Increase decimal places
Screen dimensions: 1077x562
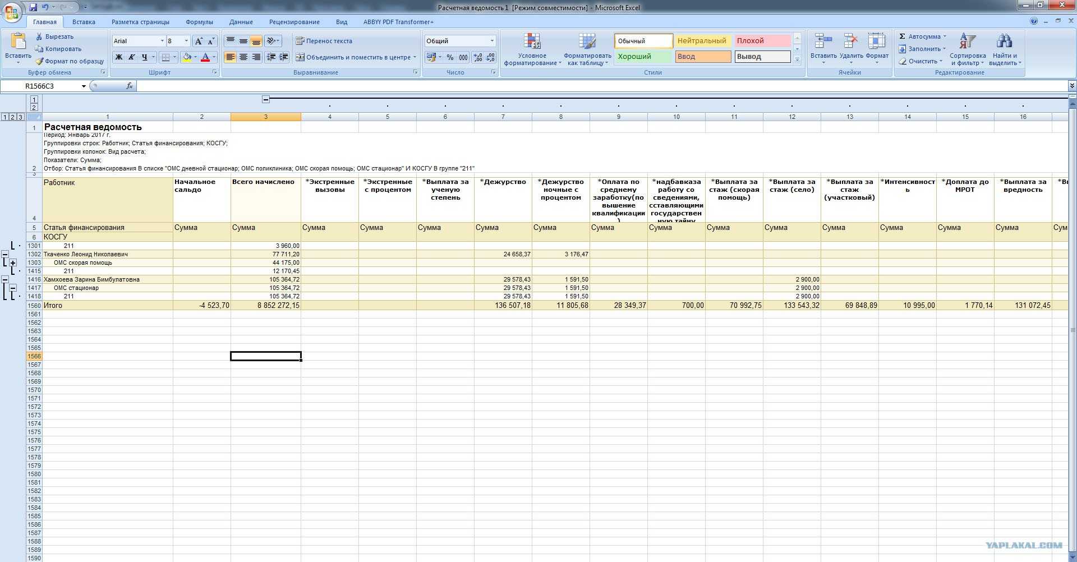point(477,57)
